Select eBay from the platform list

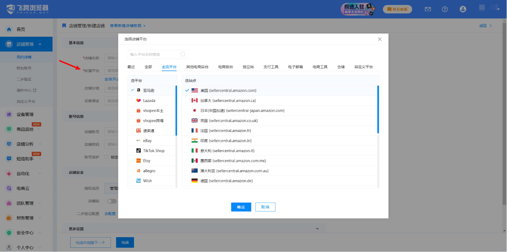[147, 141]
